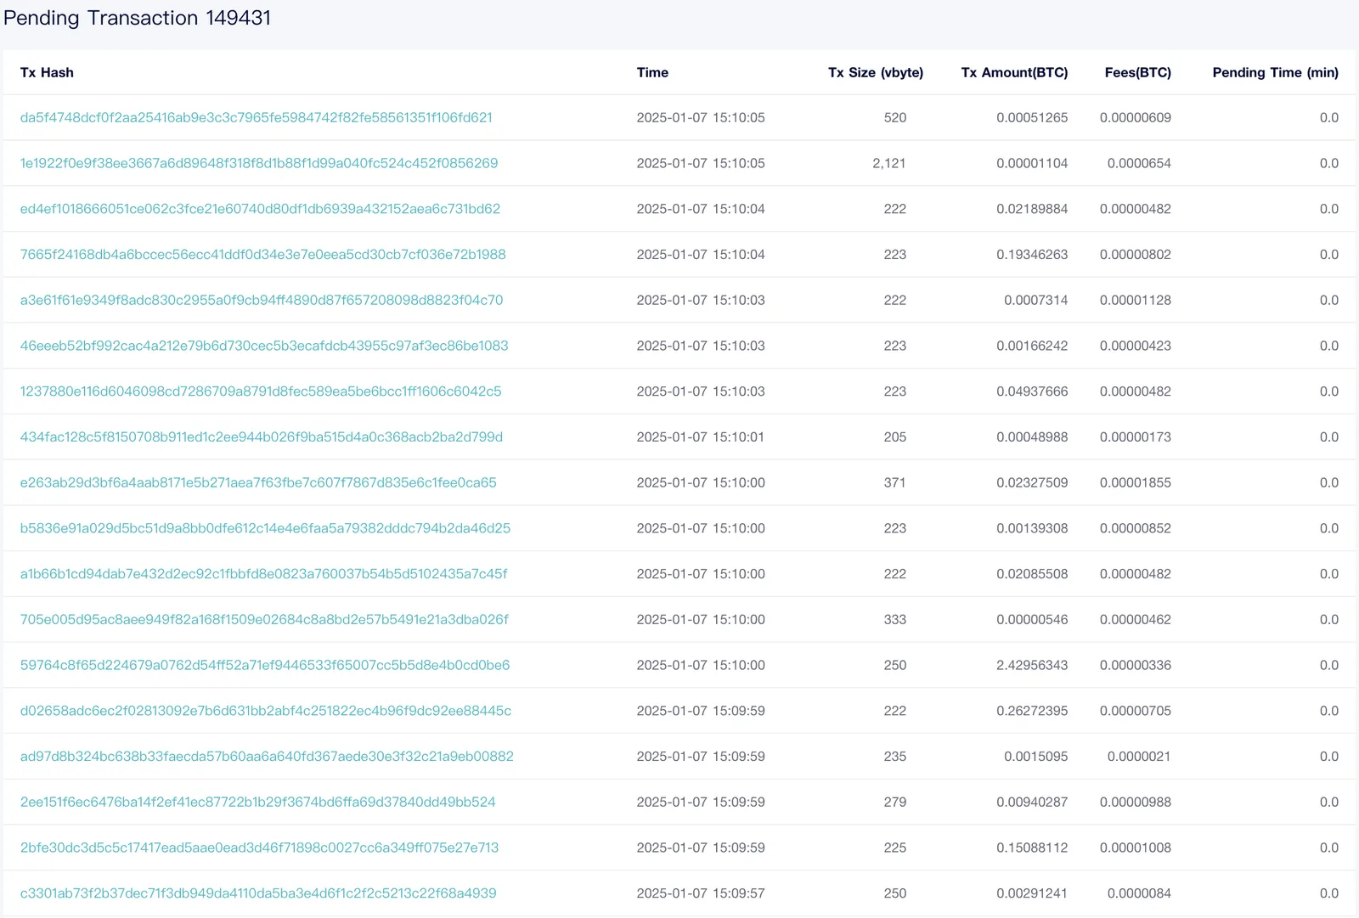
Task: Select the fee value 0.00000173
Action: point(1136,437)
